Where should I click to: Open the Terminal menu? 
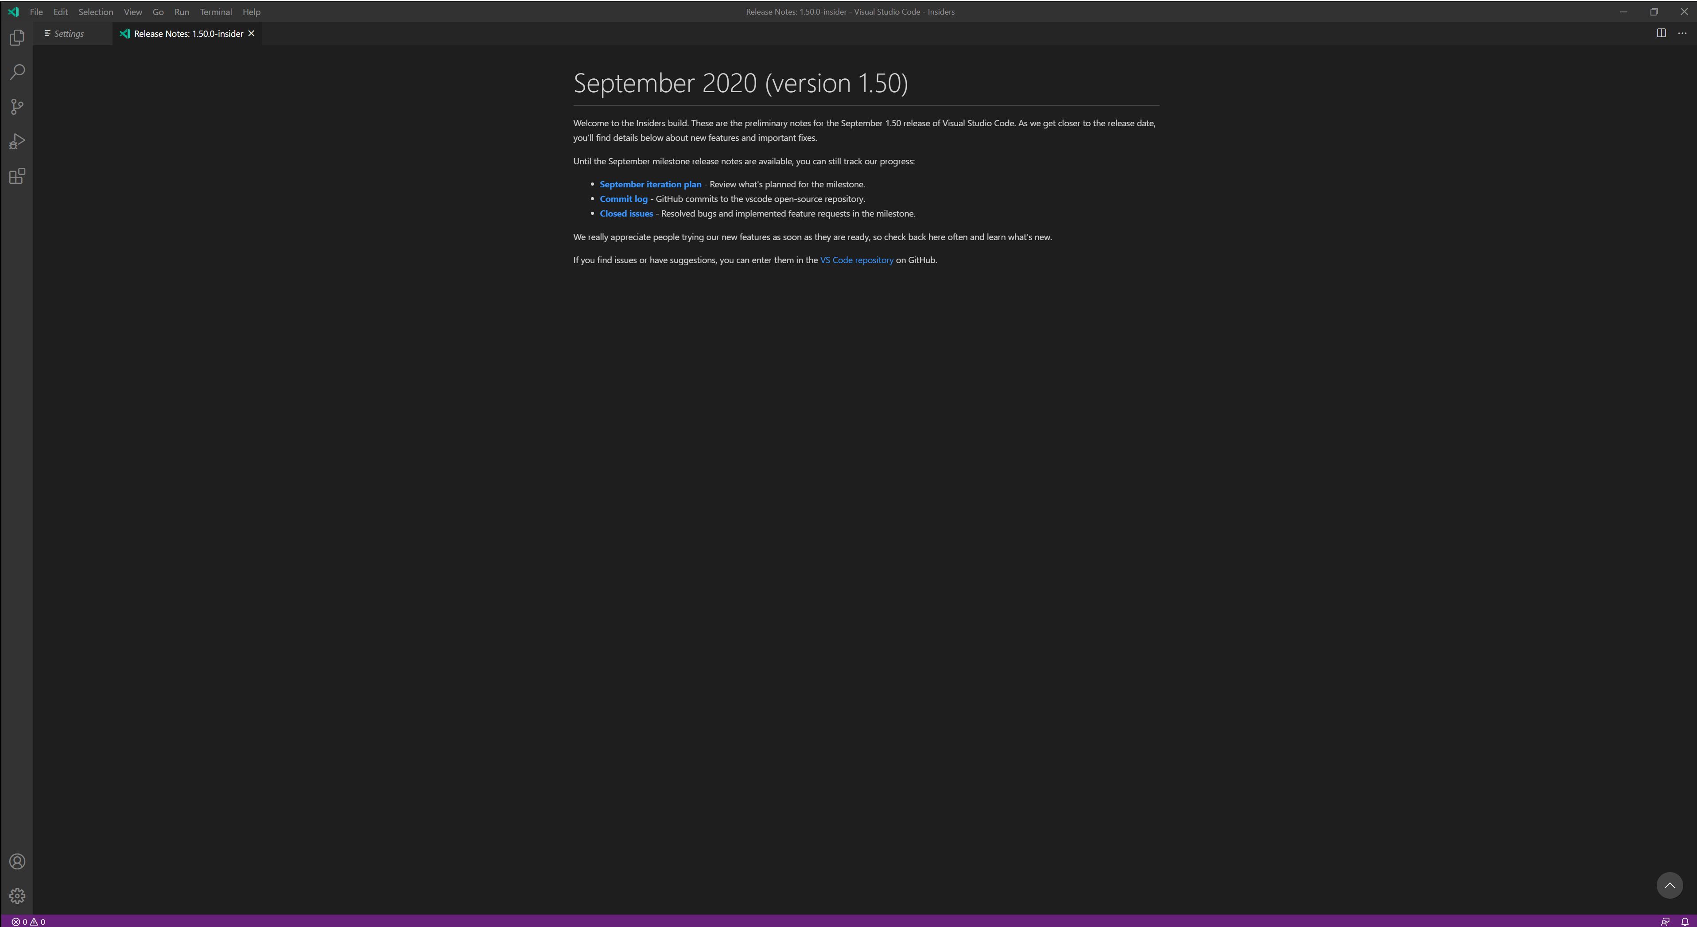pyautogui.click(x=215, y=11)
